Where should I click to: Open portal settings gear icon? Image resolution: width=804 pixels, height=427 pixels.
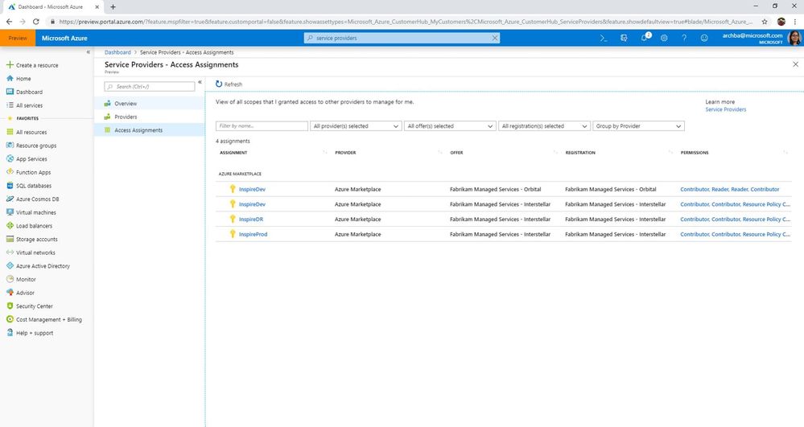664,38
